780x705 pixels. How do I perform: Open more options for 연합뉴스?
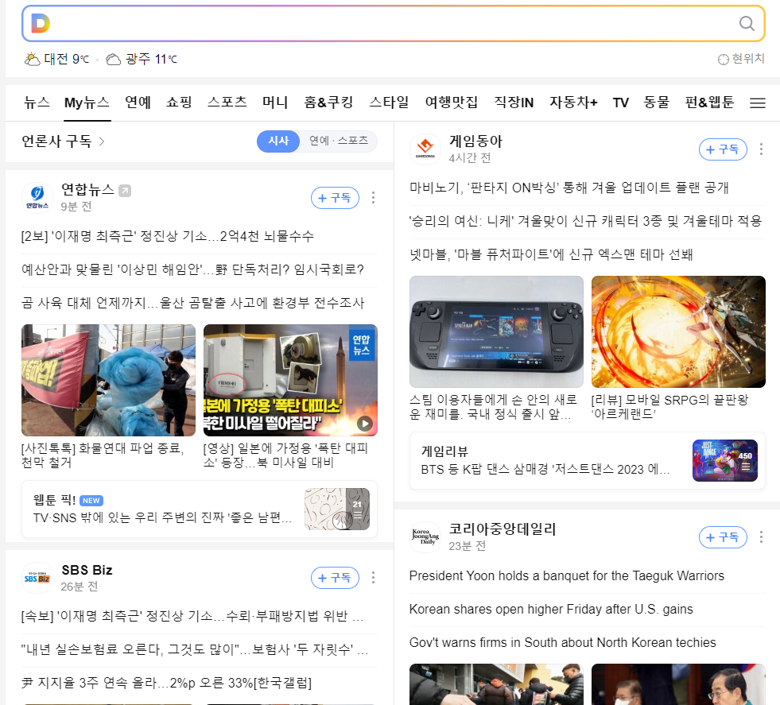tap(373, 198)
